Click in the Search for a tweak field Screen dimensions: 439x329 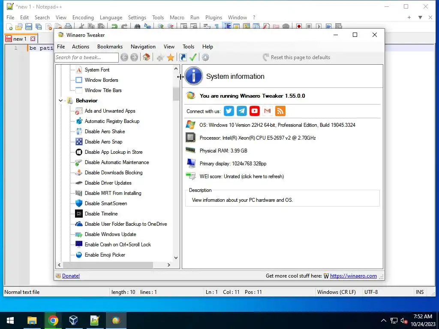(x=87, y=57)
